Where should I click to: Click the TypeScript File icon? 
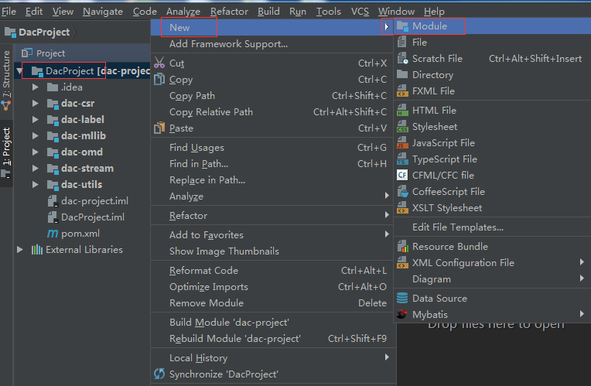click(x=402, y=159)
